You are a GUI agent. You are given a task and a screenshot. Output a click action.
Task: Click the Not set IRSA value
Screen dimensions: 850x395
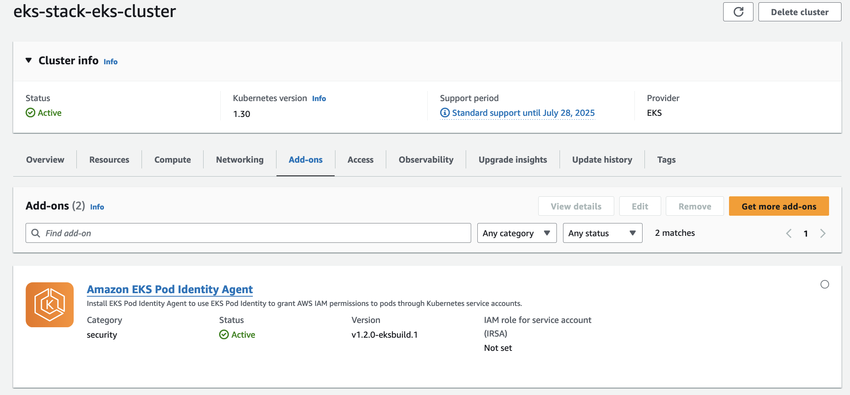(498, 348)
